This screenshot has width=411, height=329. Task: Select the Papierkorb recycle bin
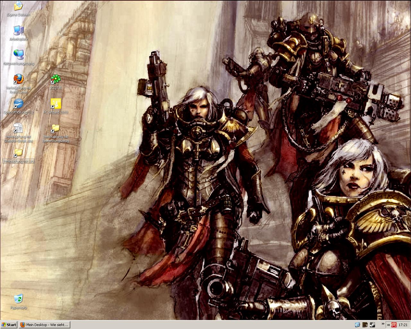coord(18,299)
